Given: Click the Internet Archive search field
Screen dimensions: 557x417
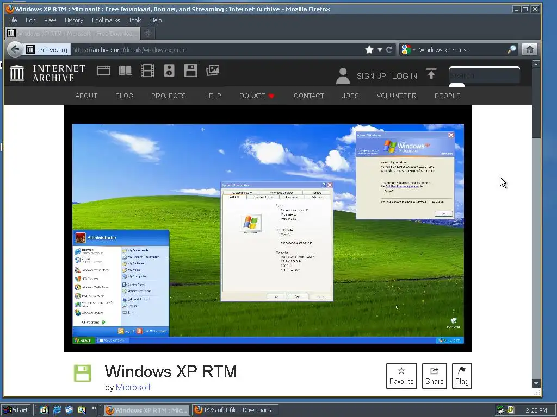Looking at the screenshot, I should [x=485, y=75].
